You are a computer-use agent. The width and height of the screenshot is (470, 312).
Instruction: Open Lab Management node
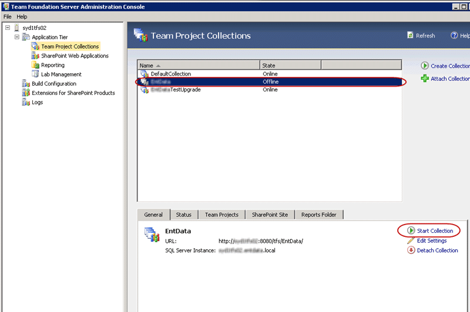[61, 74]
